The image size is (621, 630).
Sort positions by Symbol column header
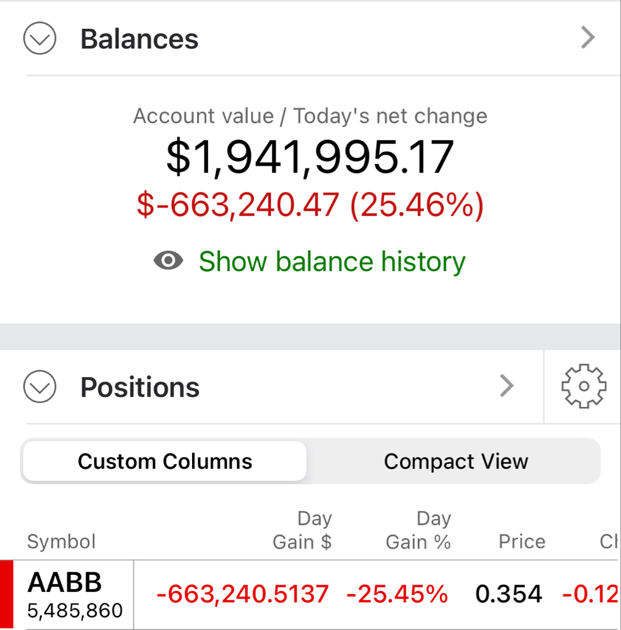pos(61,541)
